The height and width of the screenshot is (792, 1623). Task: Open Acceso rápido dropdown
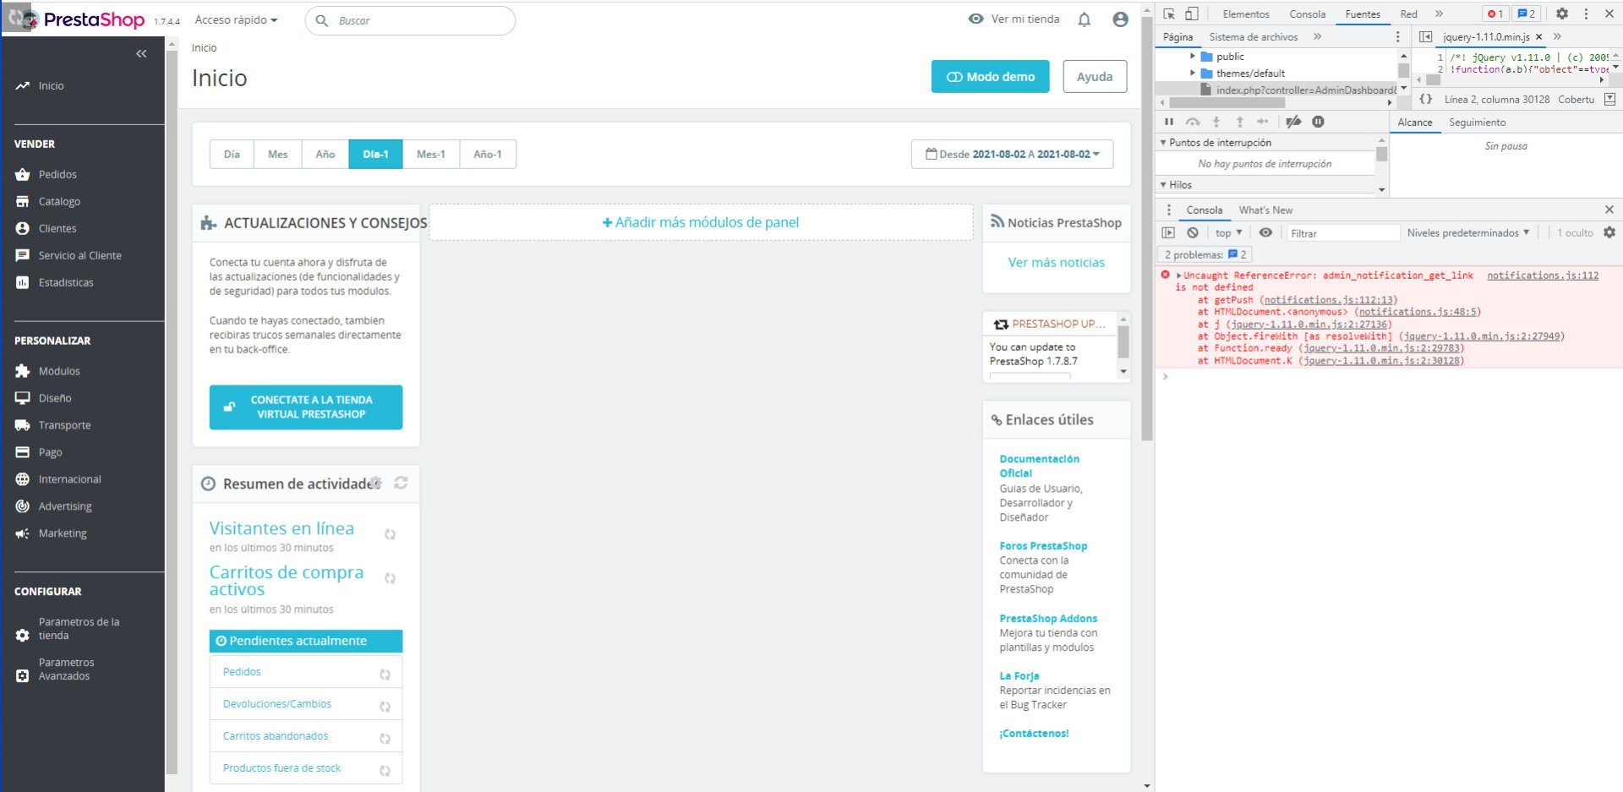[x=236, y=19]
